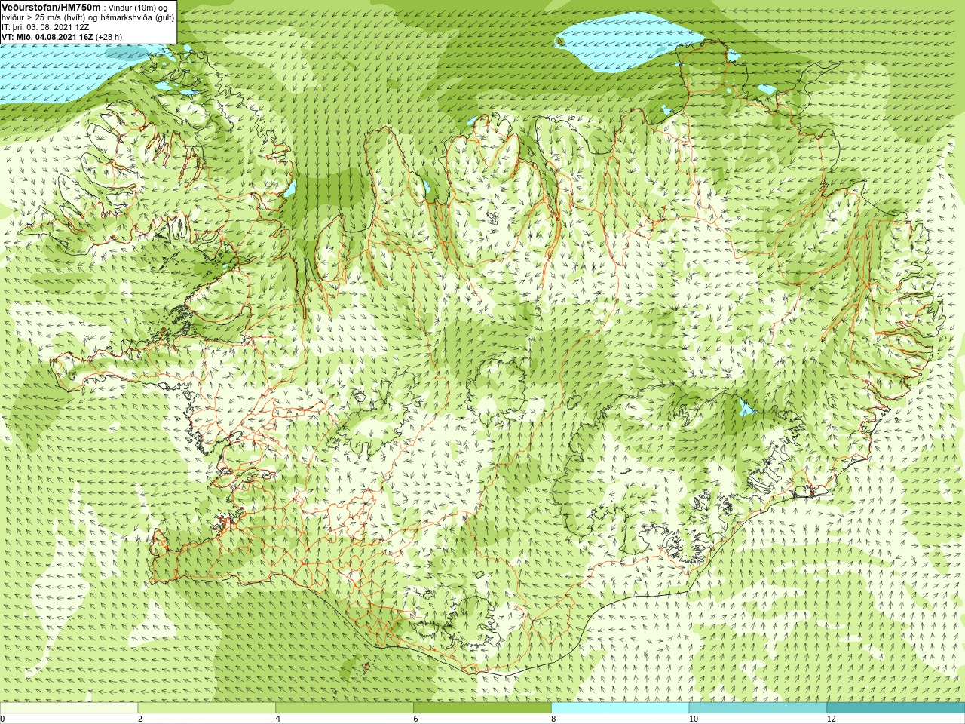Click the legend scale label '10'
Screen dimensions: 965x724
[694, 719]
